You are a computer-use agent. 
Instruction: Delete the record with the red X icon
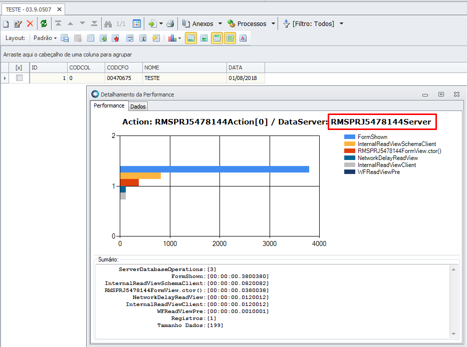click(30, 24)
